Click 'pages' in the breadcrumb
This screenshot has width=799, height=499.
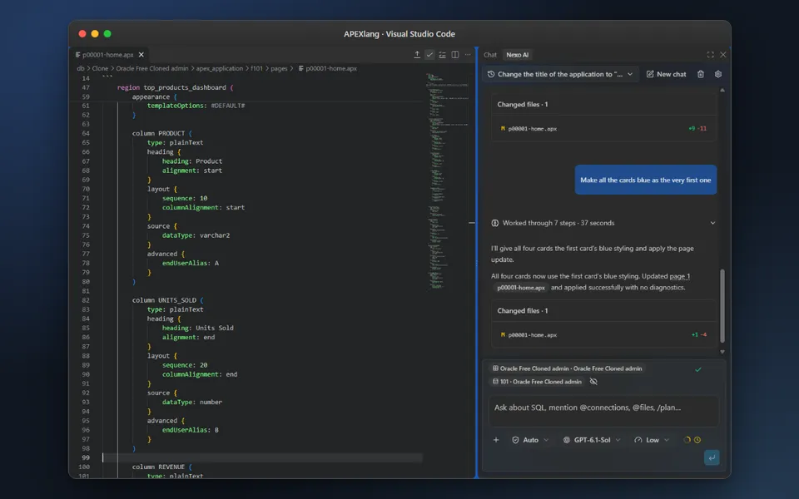pyautogui.click(x=279, y=68)
